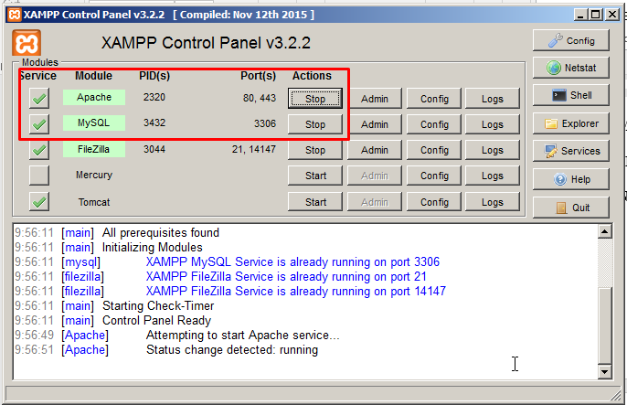This screenshot has height=405, width=627.
Task: Open Apache Admin page
Action: point(375,99)
